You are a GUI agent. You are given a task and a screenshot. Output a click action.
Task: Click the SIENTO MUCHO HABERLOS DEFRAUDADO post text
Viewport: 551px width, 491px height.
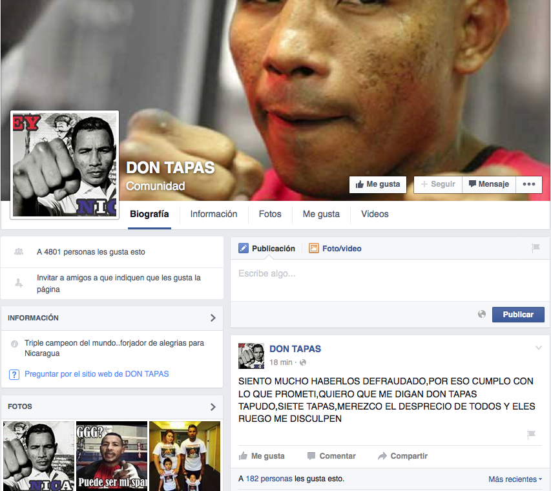[386, 400]
